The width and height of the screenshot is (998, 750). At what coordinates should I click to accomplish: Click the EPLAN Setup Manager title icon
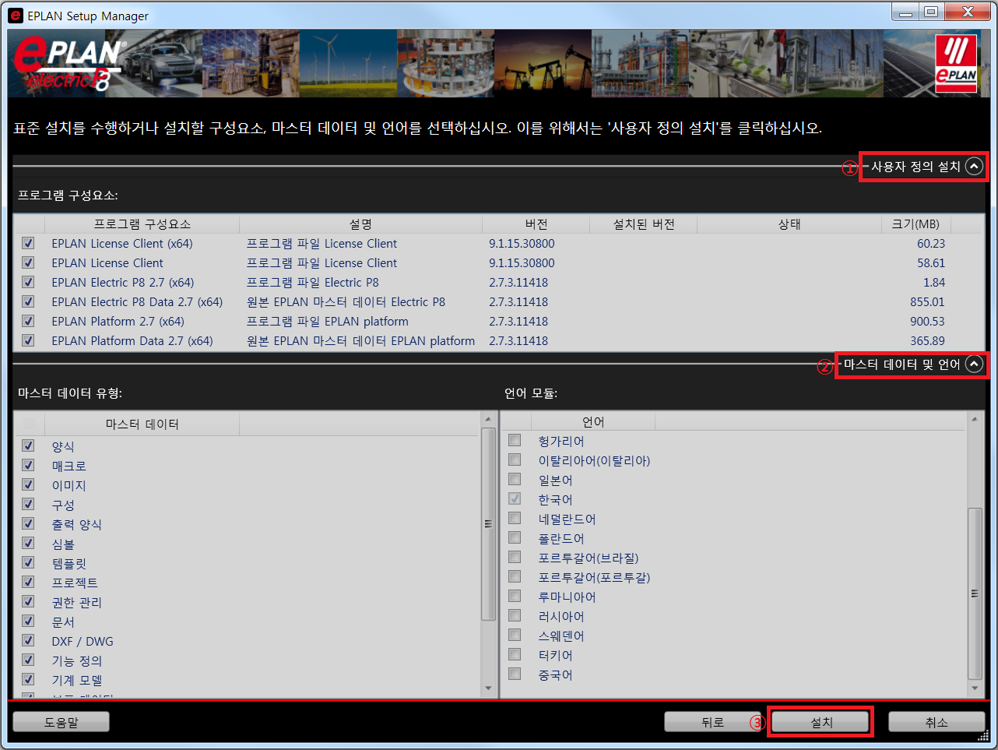pyautogui.click(x=16, y=16)
